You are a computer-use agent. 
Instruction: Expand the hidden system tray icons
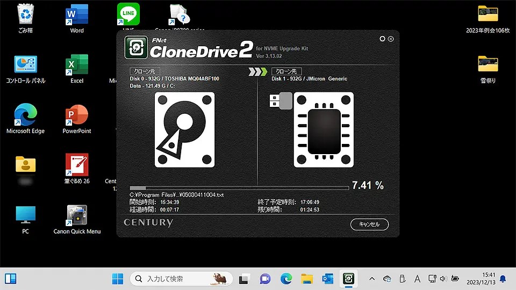click(x=372, y=279)
